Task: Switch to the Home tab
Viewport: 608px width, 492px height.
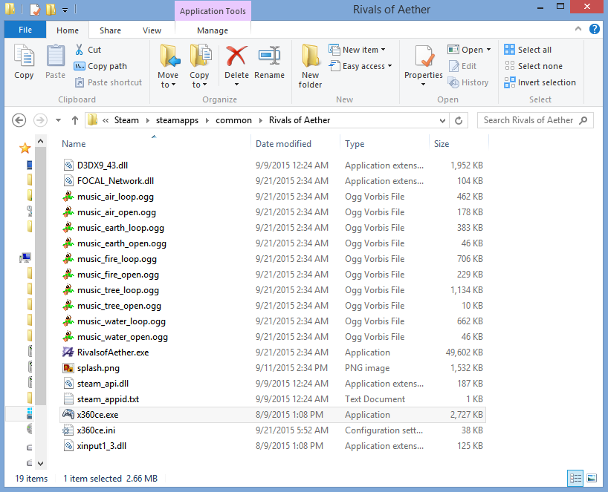Action: point(68,30)
